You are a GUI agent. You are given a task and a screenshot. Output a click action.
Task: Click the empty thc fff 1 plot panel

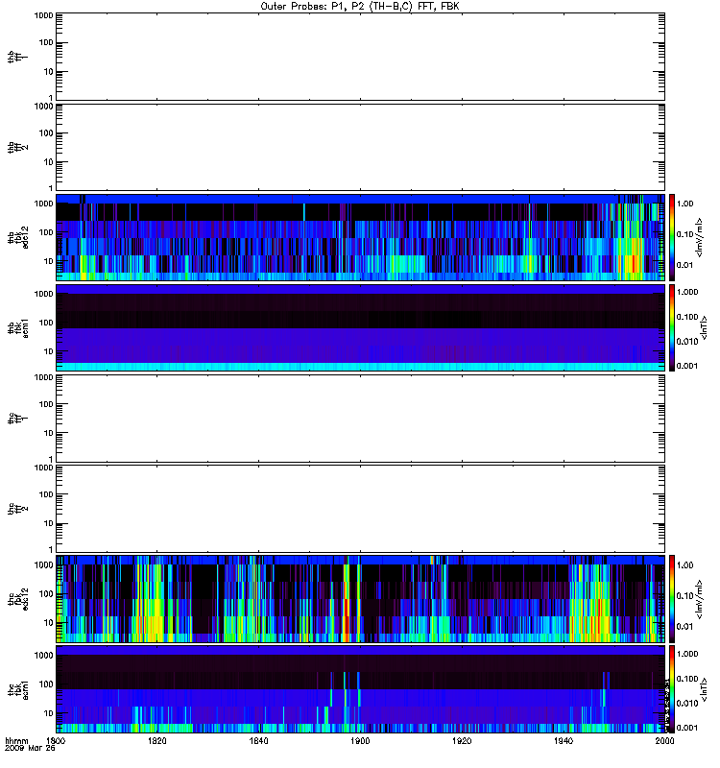tap(360, 419)
